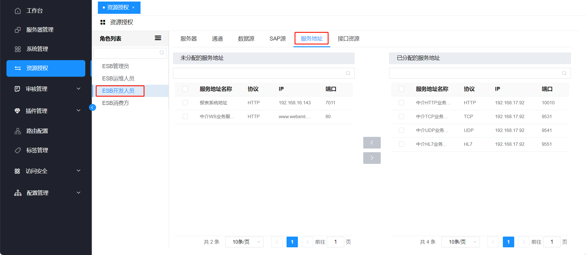Expand the 审核管理 submenu chevron
Image resolution: width=586 pixels, height=255 pixels.
point(79,89)
